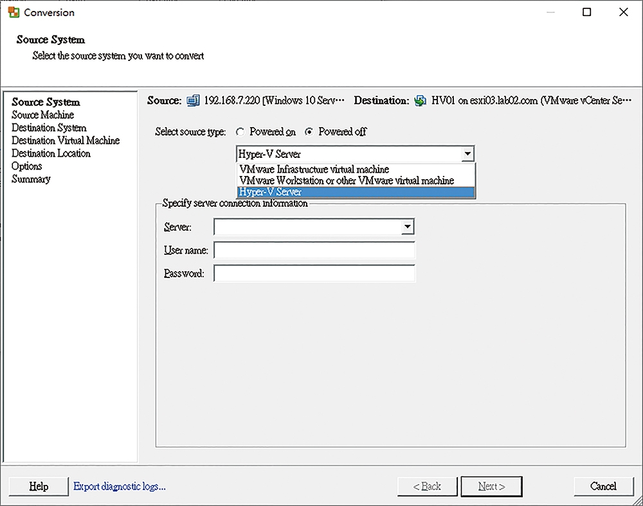Viewport: 643px width, 506px height.
Task: Focus the Password field
Action: (x=314, y=274)
